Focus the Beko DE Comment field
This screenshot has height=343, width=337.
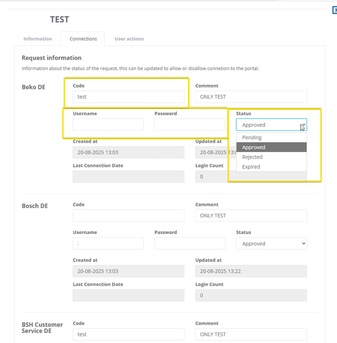pos(250,97)
